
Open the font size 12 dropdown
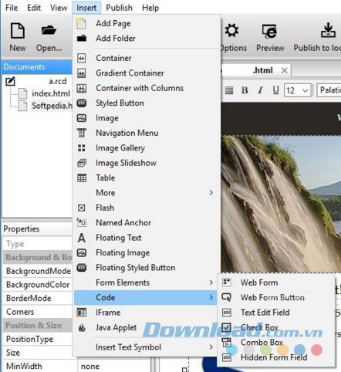click(x=298, y=90)
